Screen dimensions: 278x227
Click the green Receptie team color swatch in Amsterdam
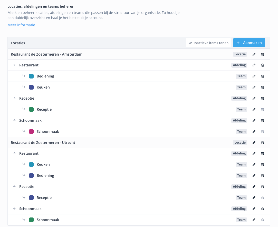pos(31,109)
